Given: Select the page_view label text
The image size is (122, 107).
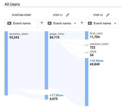Looking at the screenshot, I should pos(57,34).
